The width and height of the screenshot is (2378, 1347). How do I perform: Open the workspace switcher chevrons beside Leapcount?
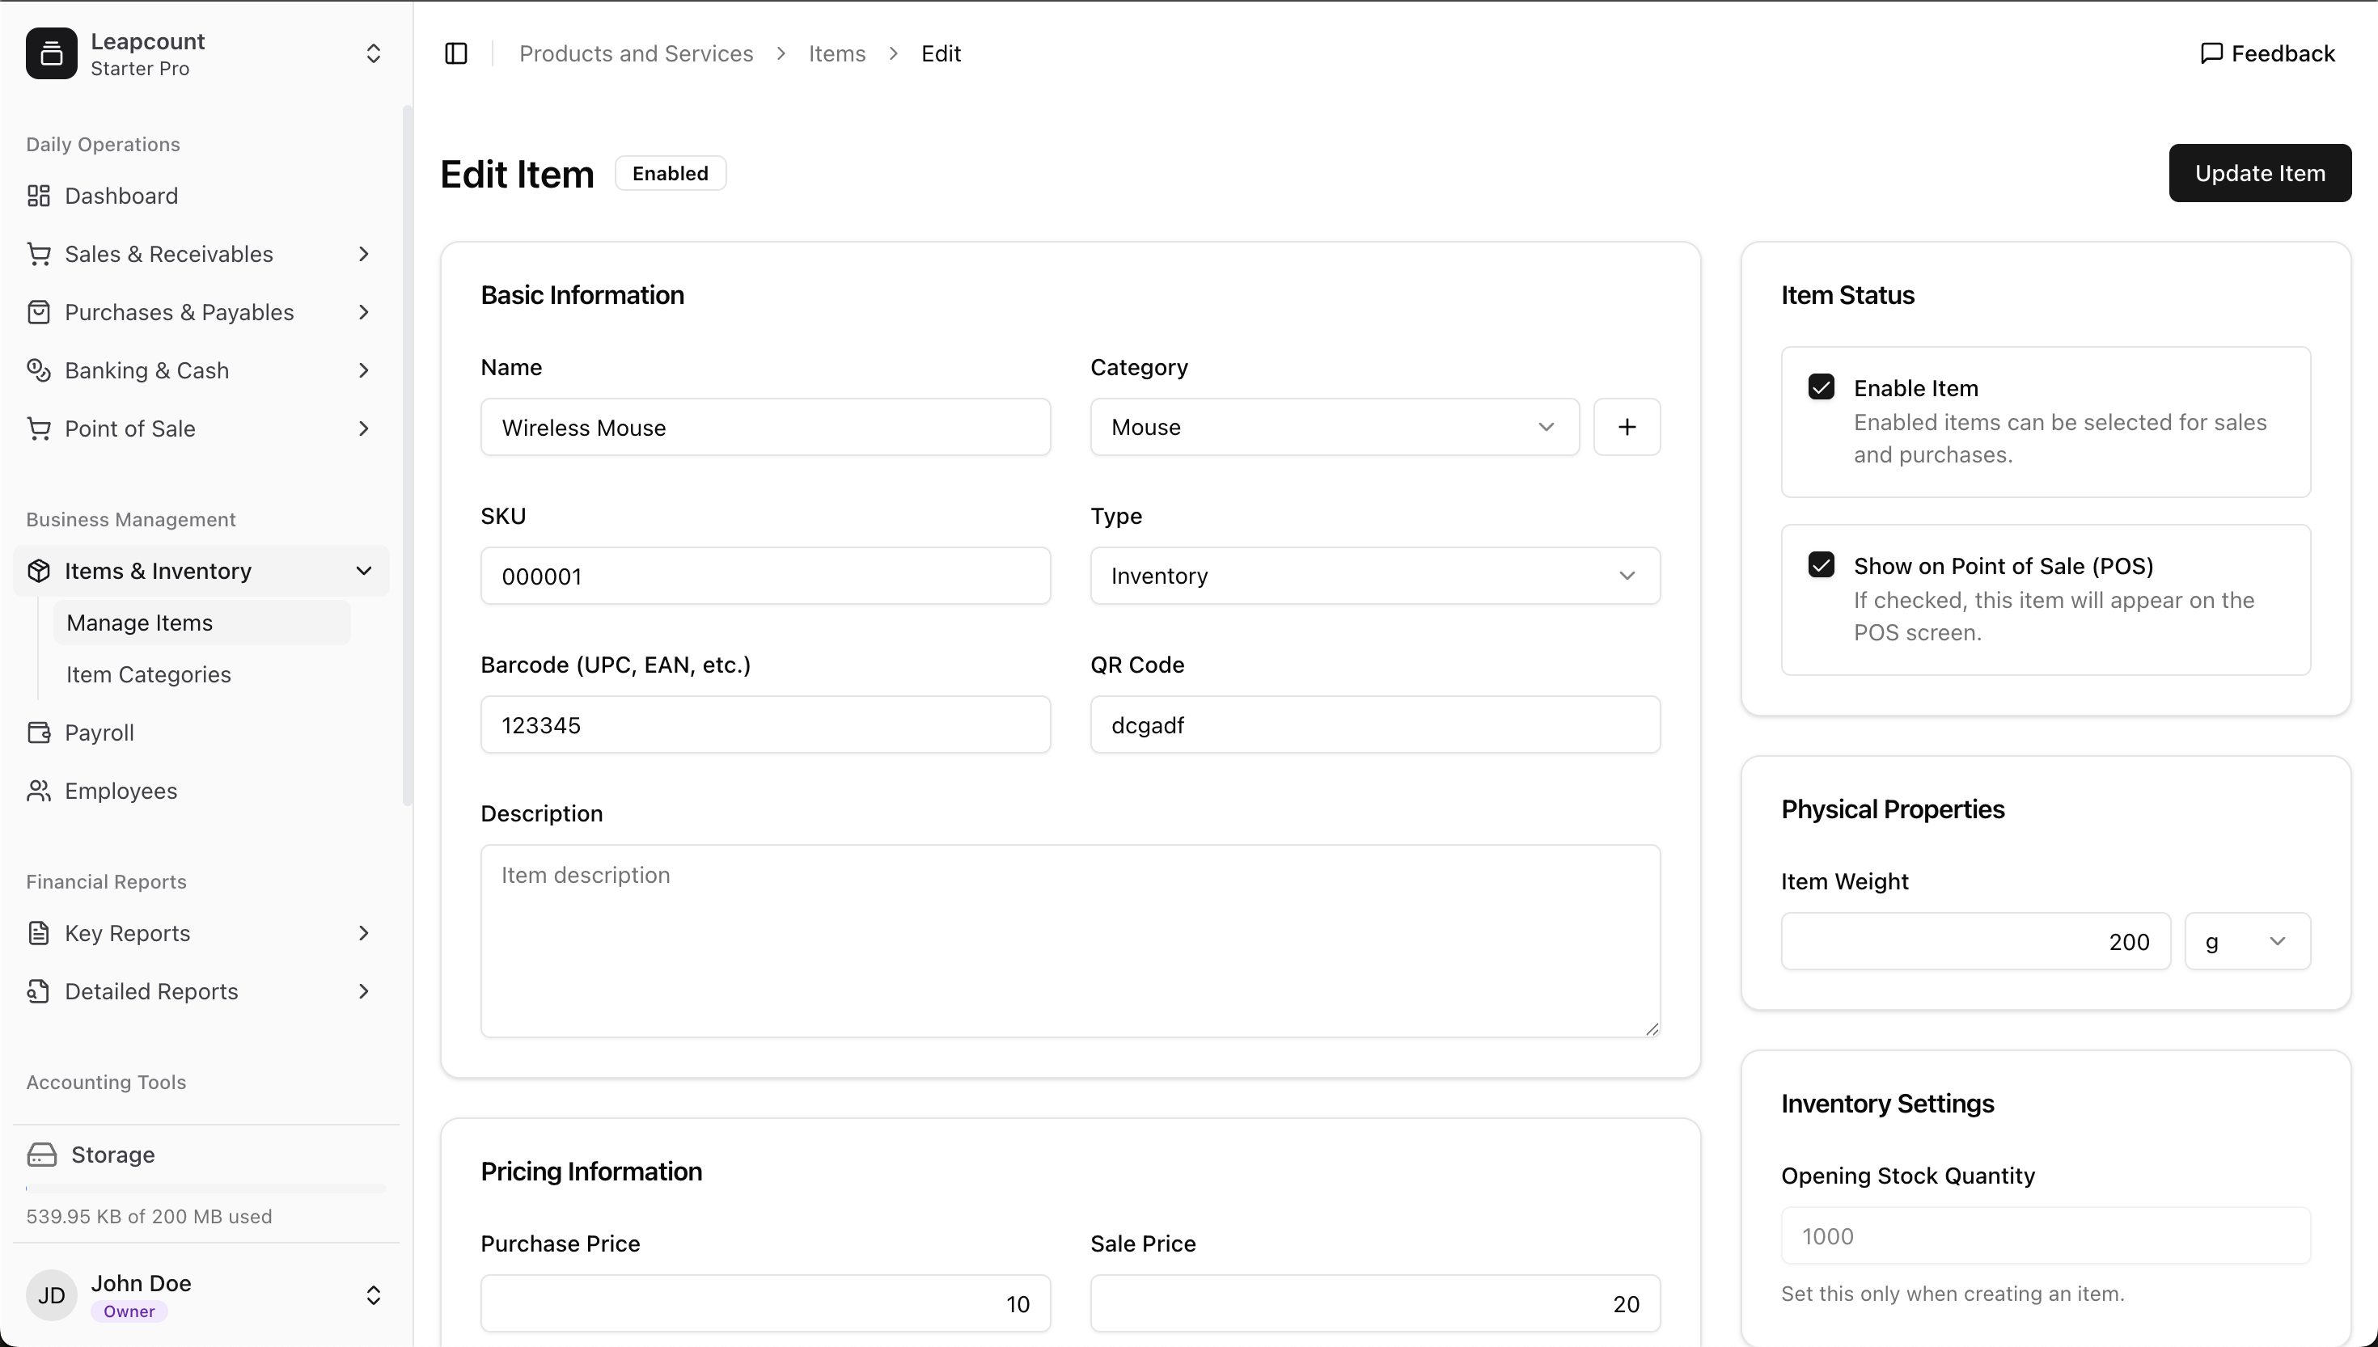(373, 53)
